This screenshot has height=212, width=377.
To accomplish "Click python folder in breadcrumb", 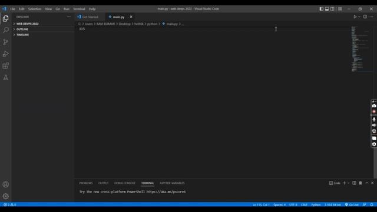I will point(152,24).
